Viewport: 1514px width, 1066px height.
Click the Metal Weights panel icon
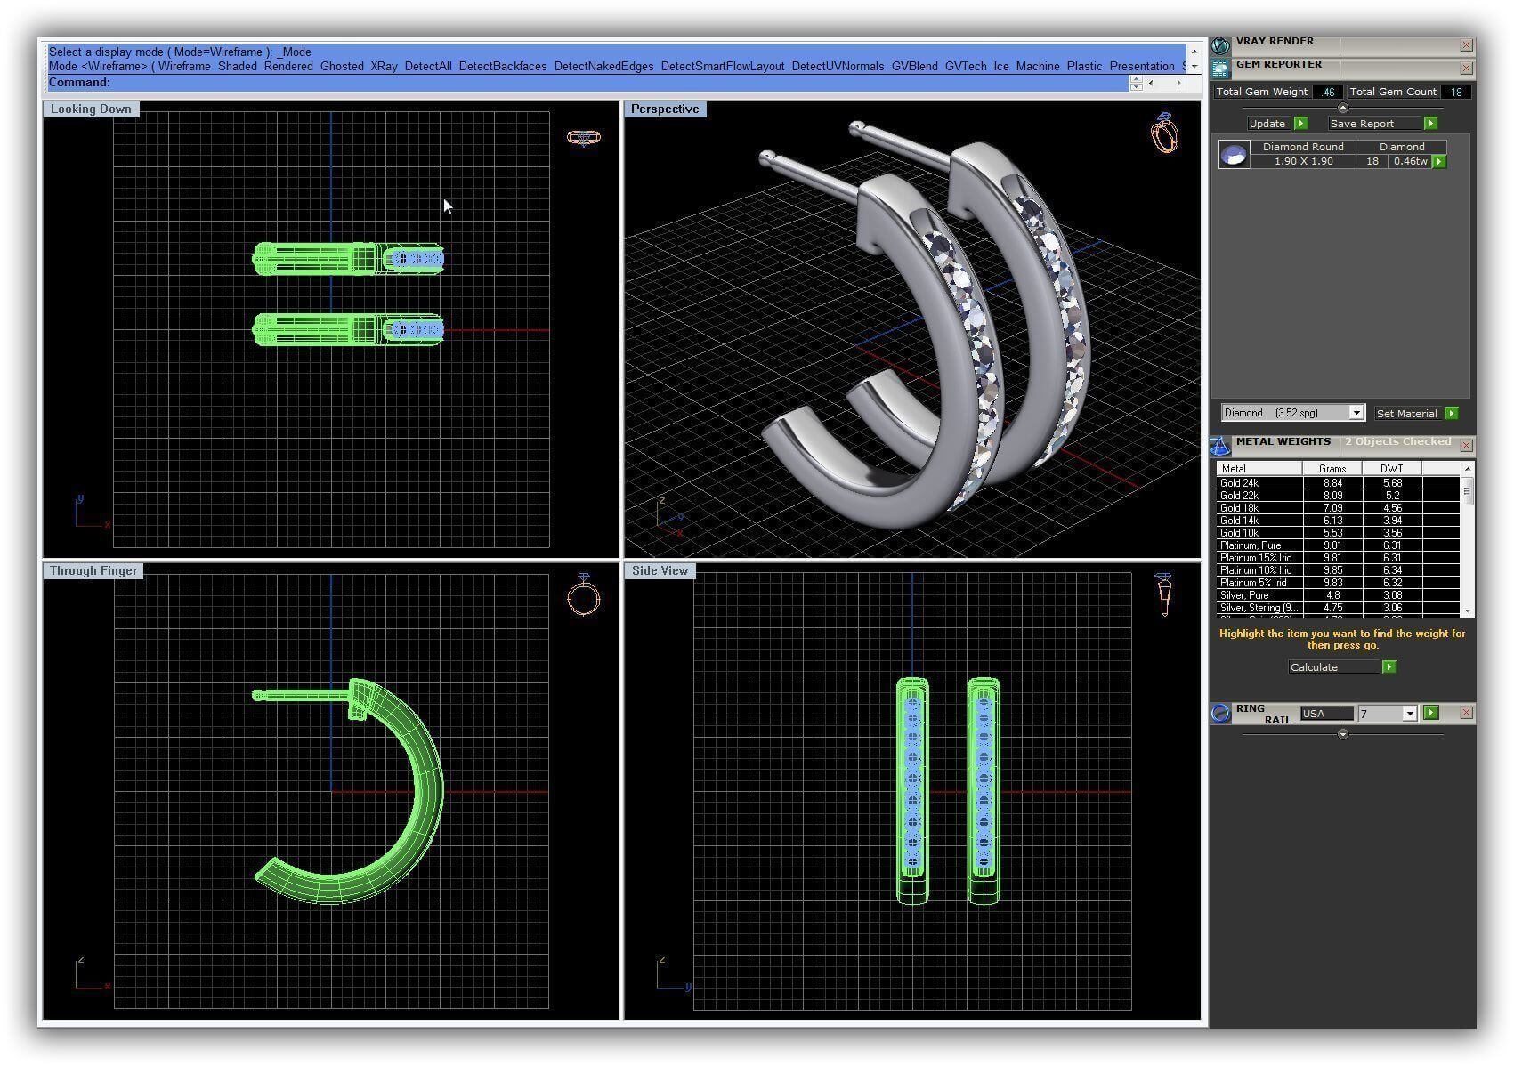[x=1220, y=445]
